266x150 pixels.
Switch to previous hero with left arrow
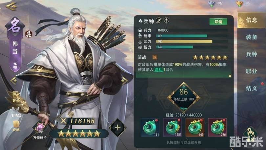[13, 81]
